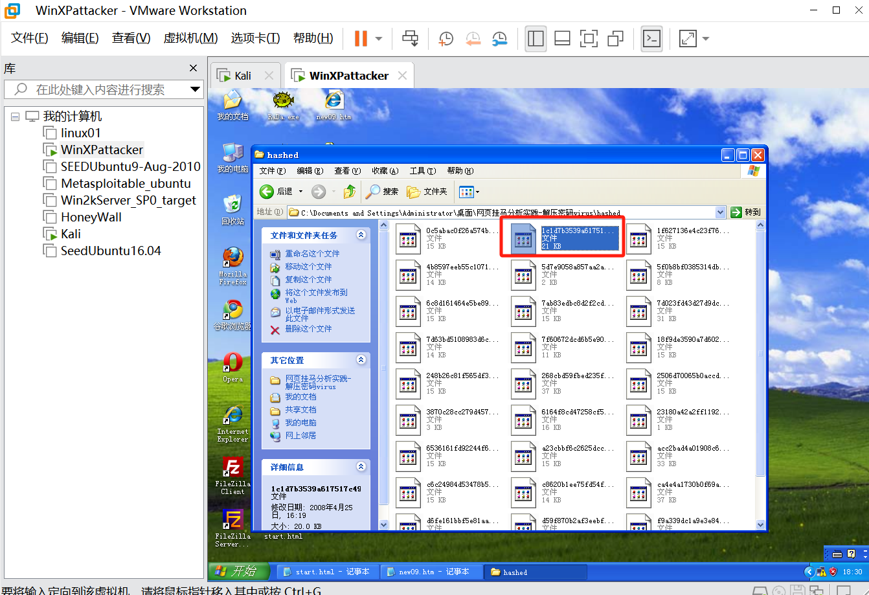Screen dimensions: 869x595
Task: Click 移动这个文件 link
Action: click(308, 267)
